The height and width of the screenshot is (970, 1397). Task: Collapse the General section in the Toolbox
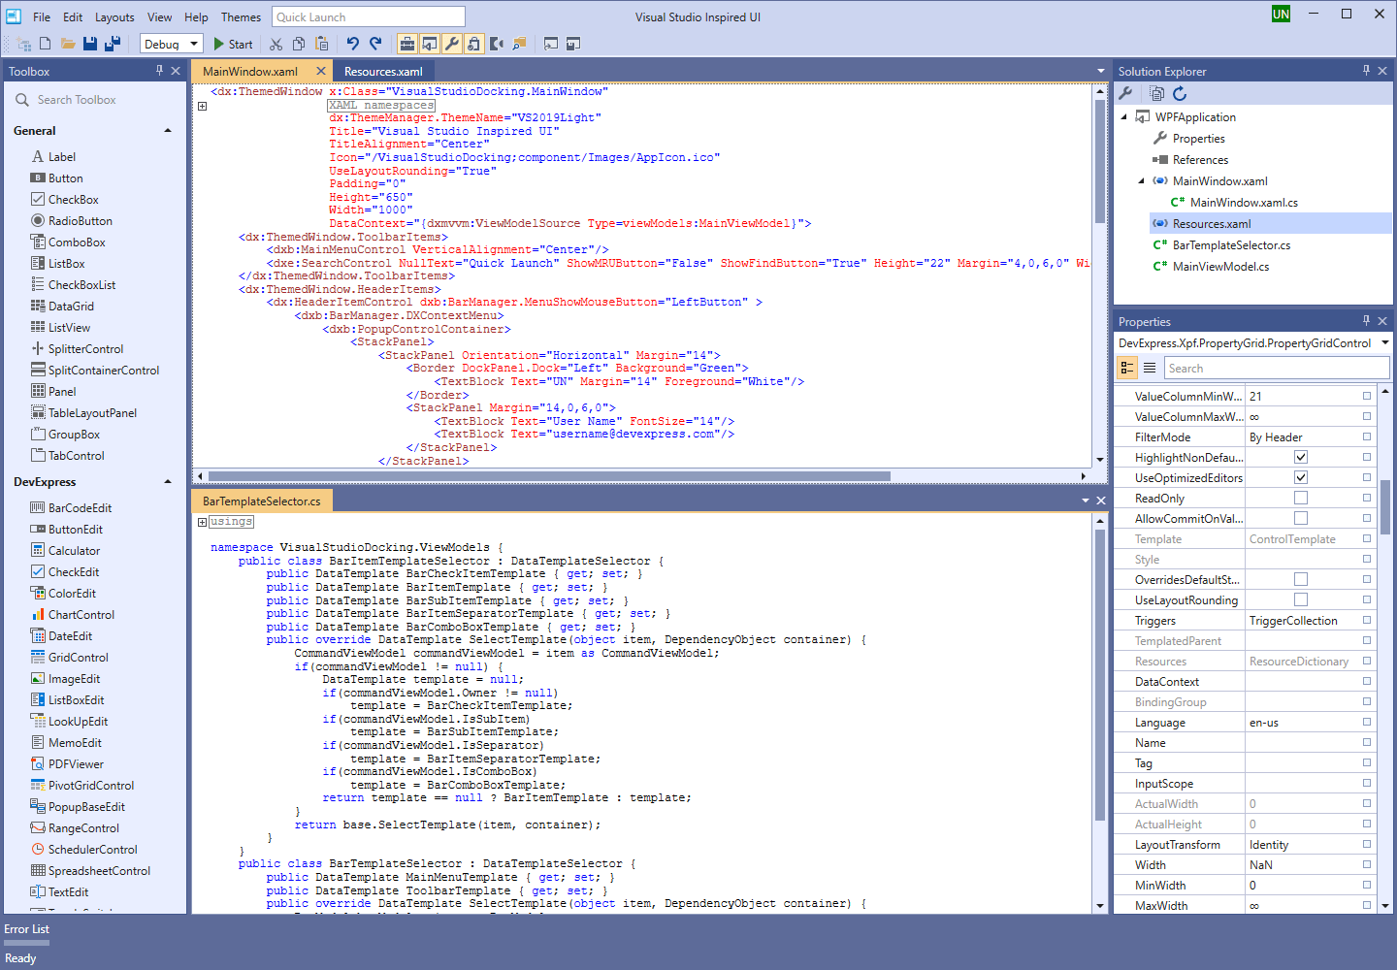[167, 130]
